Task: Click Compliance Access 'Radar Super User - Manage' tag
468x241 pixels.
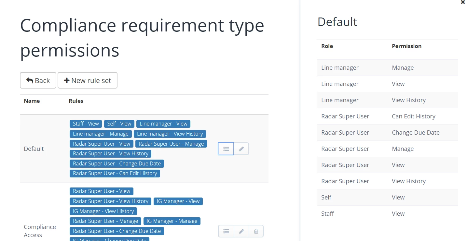Action: pos(105,221)
